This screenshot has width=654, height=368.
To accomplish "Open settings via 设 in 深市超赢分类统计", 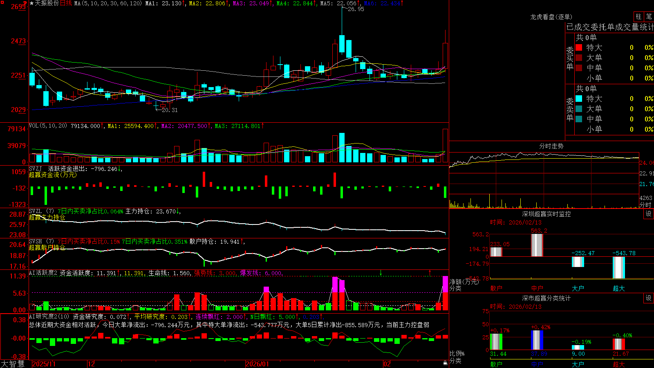I will (x=649, y=298).
